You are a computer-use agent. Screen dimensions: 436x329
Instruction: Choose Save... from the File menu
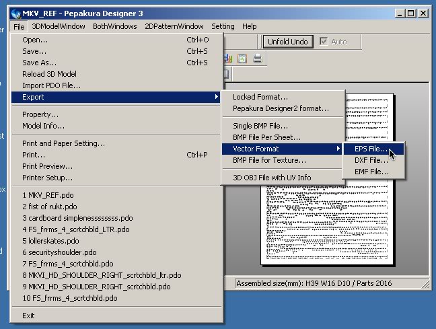[116, 51]
